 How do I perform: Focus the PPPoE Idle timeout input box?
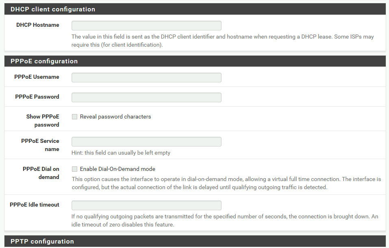[x=146, y=205]
